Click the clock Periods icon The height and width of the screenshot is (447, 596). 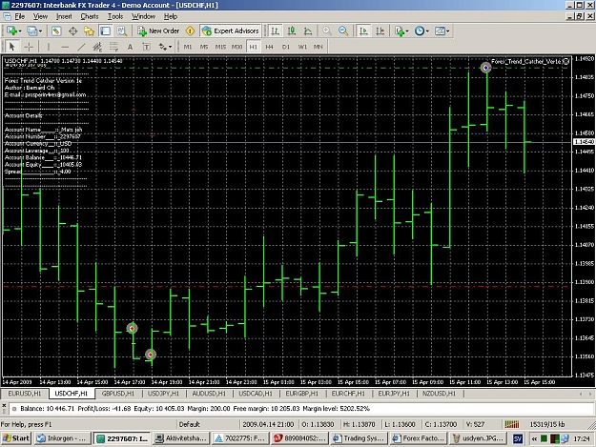(x=420, y=31)
